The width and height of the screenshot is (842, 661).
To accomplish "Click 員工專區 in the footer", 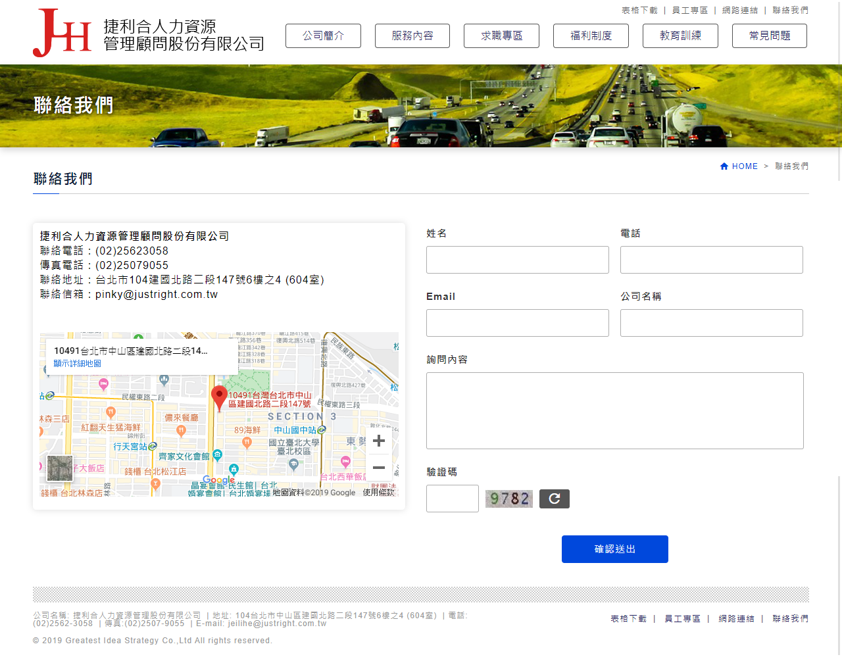I will [x=682, y=619].
